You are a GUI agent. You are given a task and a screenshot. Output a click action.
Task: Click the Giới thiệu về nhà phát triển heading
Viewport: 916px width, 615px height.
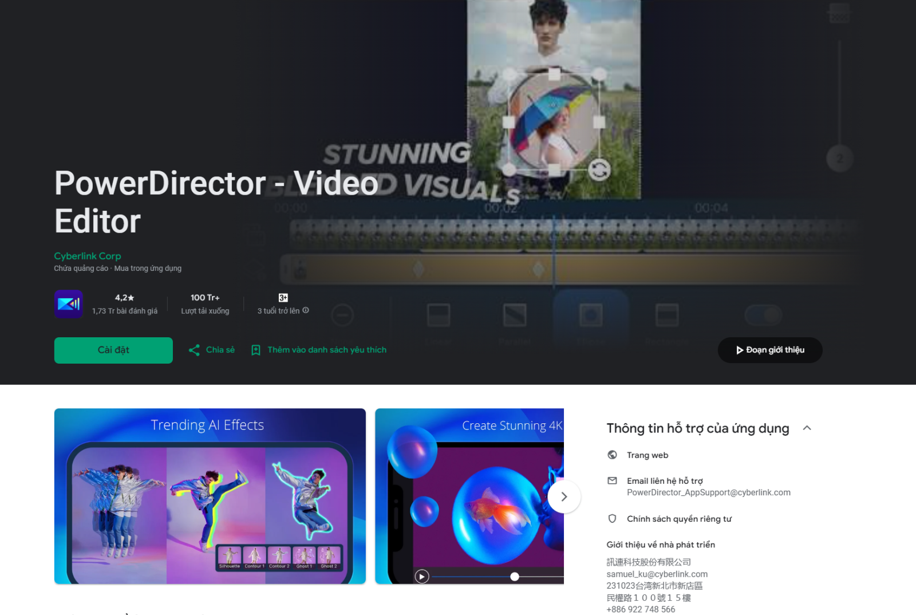(661, 545)
